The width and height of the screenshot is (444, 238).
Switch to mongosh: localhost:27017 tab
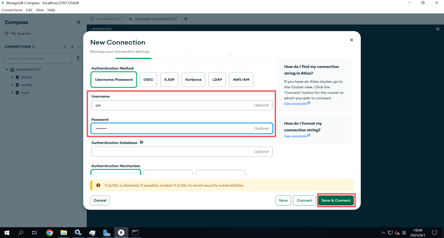click(x=153, y=19)
